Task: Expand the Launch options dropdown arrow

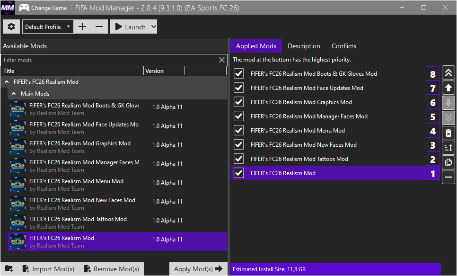Action: 153,27
